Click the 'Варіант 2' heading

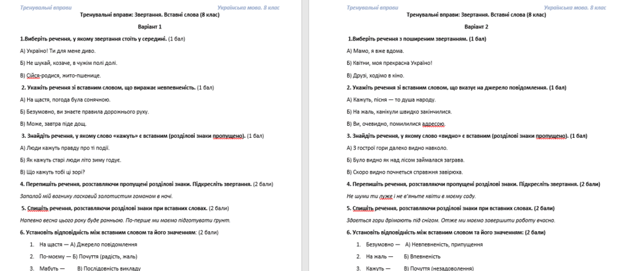pos(477,27)
